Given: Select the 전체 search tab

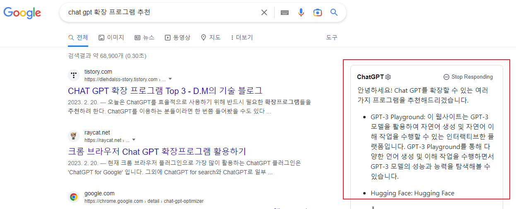Looking at the screenshot, I should [78, 37].
